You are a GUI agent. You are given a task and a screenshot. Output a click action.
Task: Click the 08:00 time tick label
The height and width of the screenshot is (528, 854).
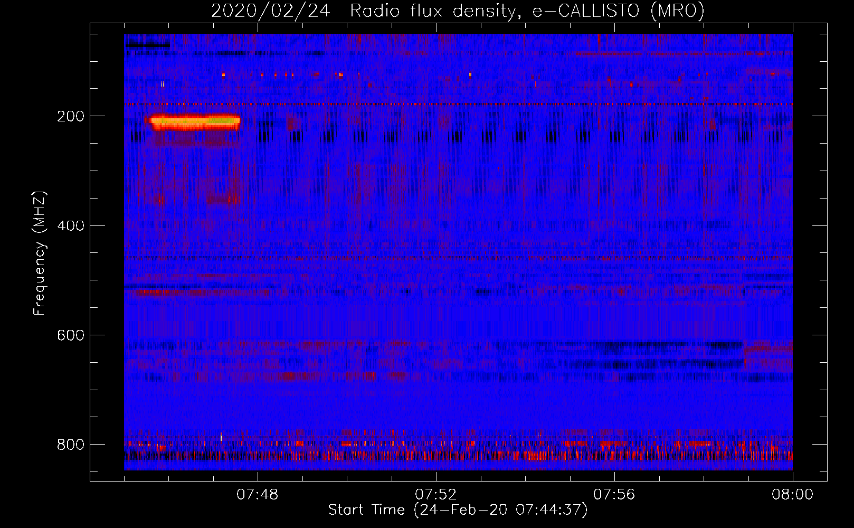793,495
